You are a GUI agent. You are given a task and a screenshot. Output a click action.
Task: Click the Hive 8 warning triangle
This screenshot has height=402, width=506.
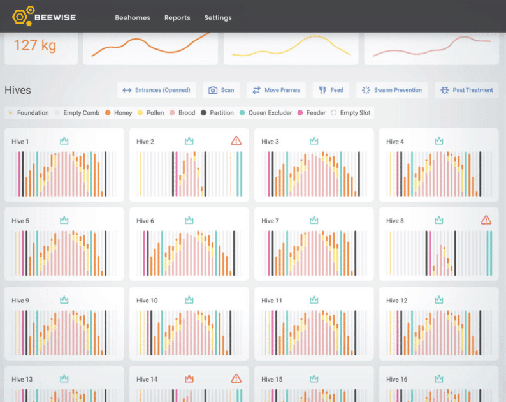pos(486,220)
